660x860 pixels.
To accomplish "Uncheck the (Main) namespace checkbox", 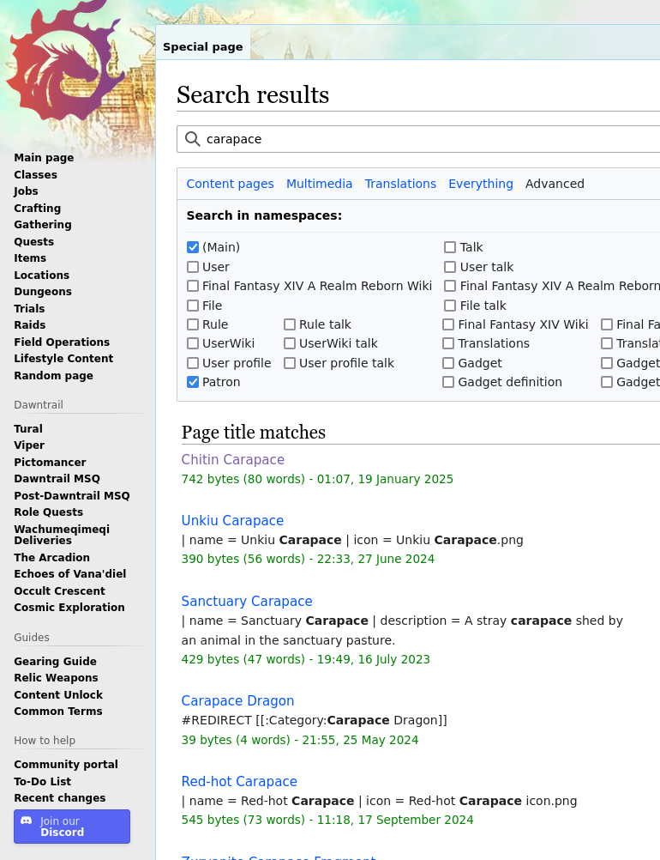I will [x=193, y=247].
